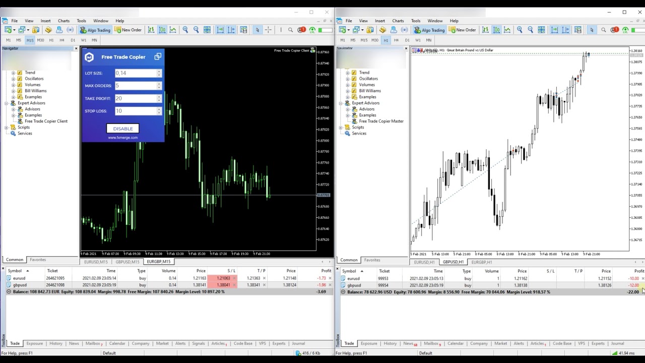This screenshot has width=645, height=363.
Task: Click LOT SIZE spinner arrows
Action: [x=159, y=73]
